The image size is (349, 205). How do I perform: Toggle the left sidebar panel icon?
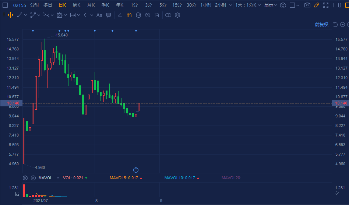[5, 5]
